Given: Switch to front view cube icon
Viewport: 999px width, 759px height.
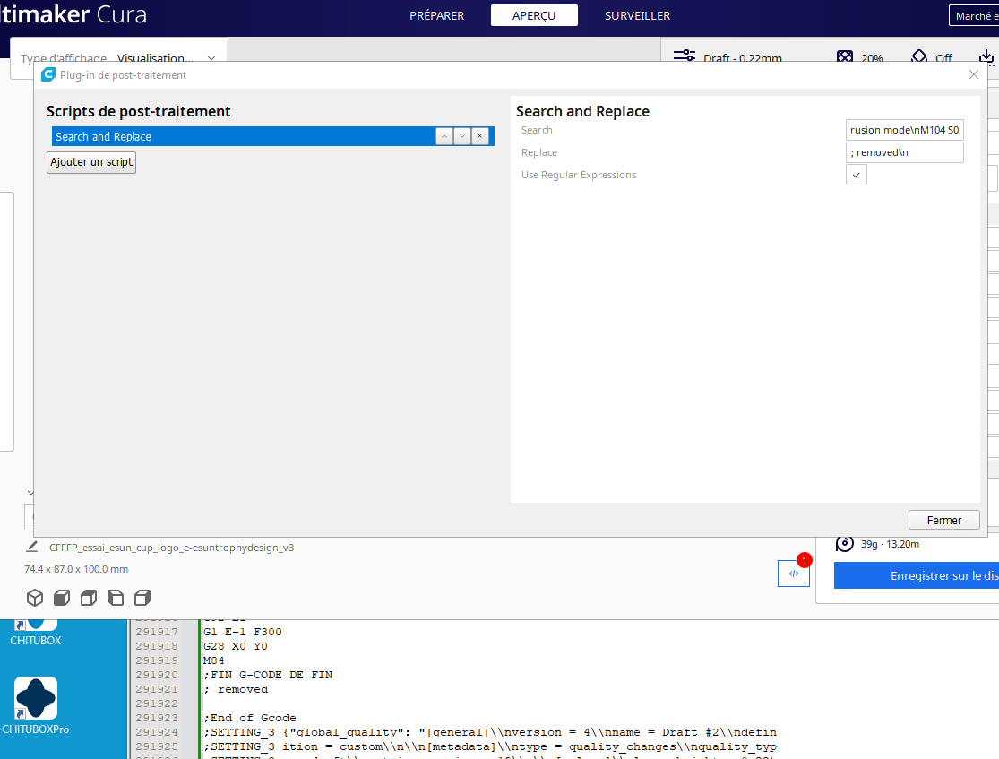Looking at the screenshot, I should coord(62,597).
